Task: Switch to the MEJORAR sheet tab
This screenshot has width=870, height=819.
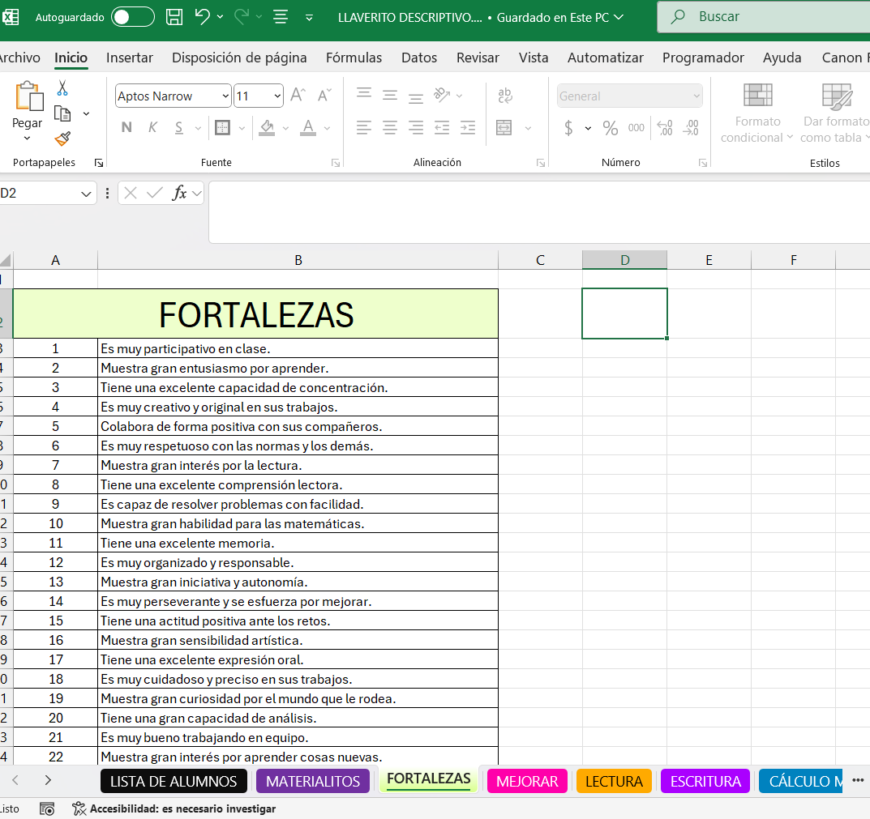Action: click(527, 781)
